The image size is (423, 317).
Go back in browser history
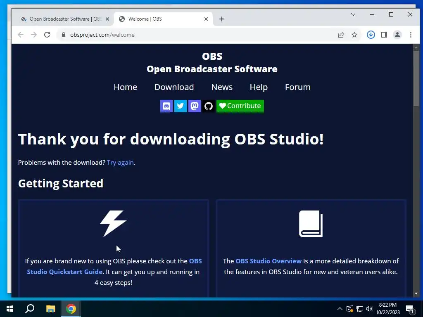[21, 35]
